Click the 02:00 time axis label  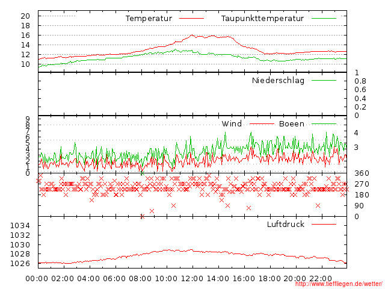pyautogui.click(x=63, y=279)
